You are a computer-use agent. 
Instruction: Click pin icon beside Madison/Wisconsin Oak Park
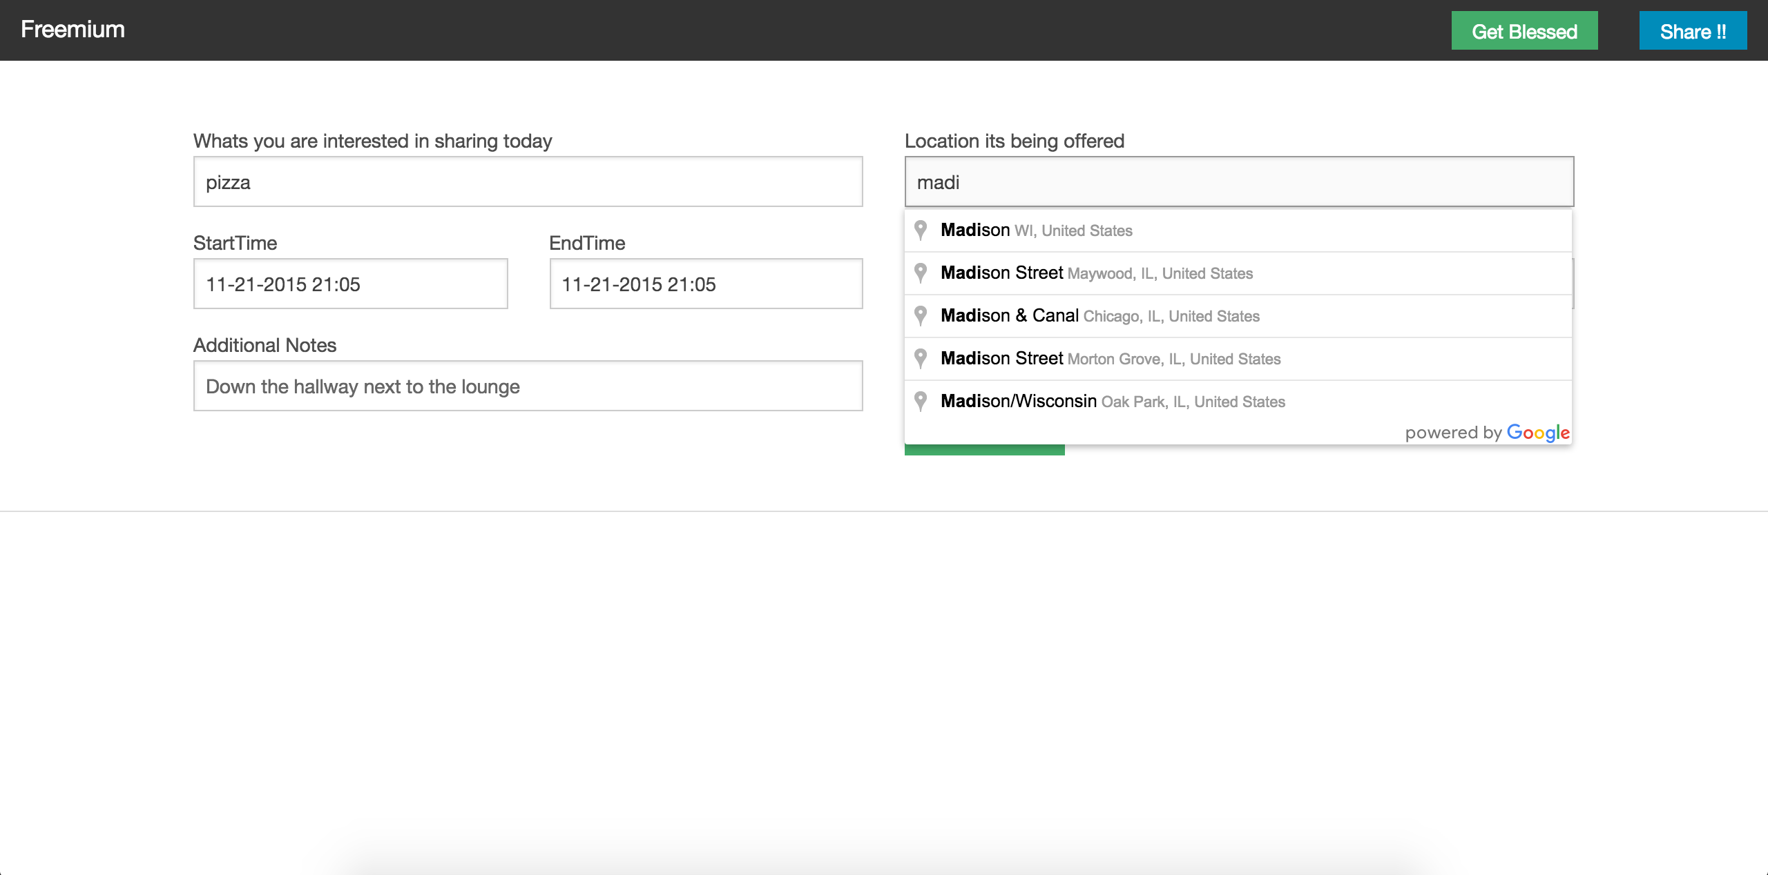[x=920, y=401]
